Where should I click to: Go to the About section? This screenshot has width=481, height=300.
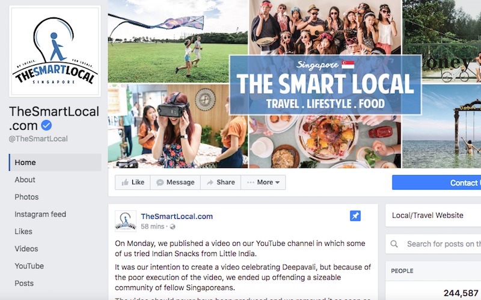pyautogui.click(x=25, y=180)
